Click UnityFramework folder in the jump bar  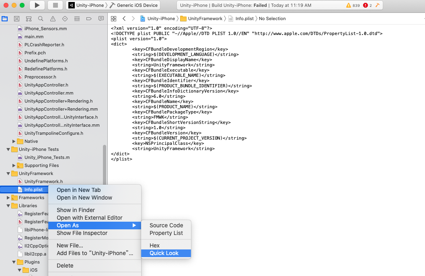tap(201, 19)
